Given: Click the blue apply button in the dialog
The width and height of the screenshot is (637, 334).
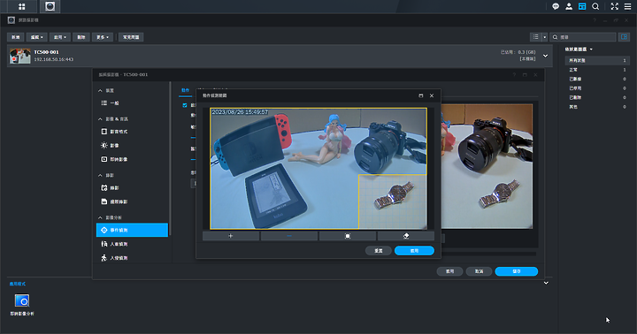Looking at the screenshot, I should (x=414, y=251).
